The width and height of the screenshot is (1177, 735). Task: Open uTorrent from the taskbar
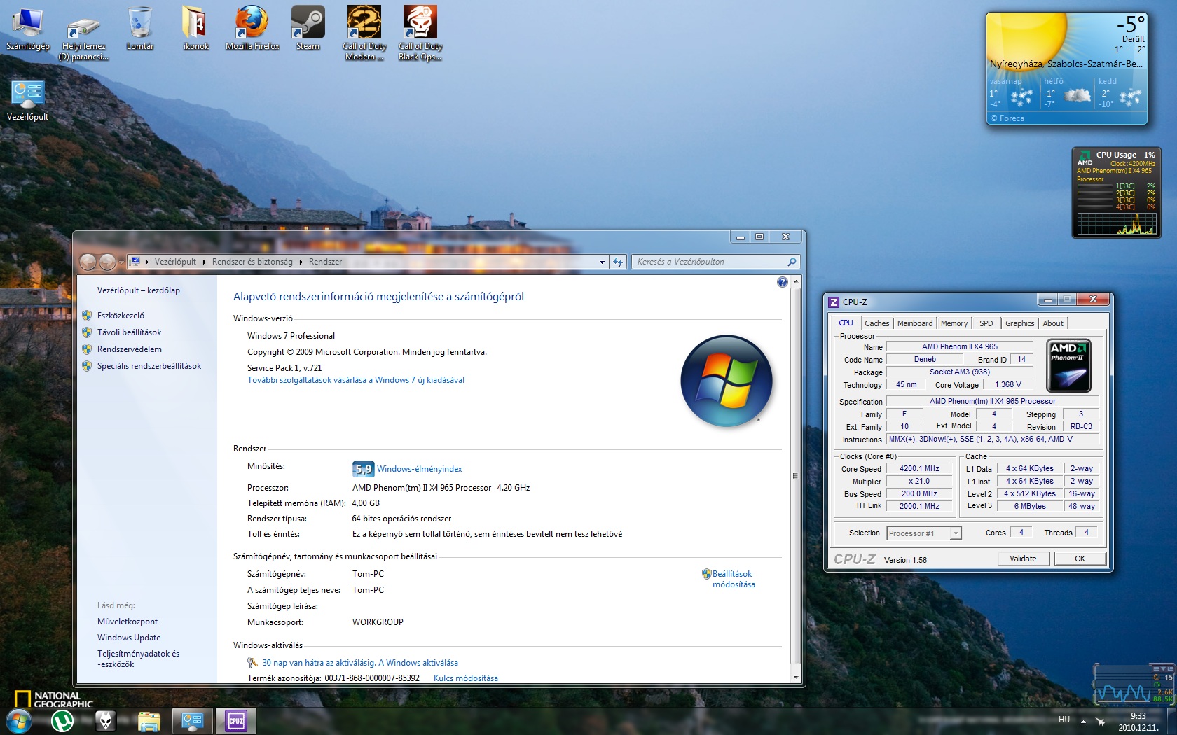63,721
